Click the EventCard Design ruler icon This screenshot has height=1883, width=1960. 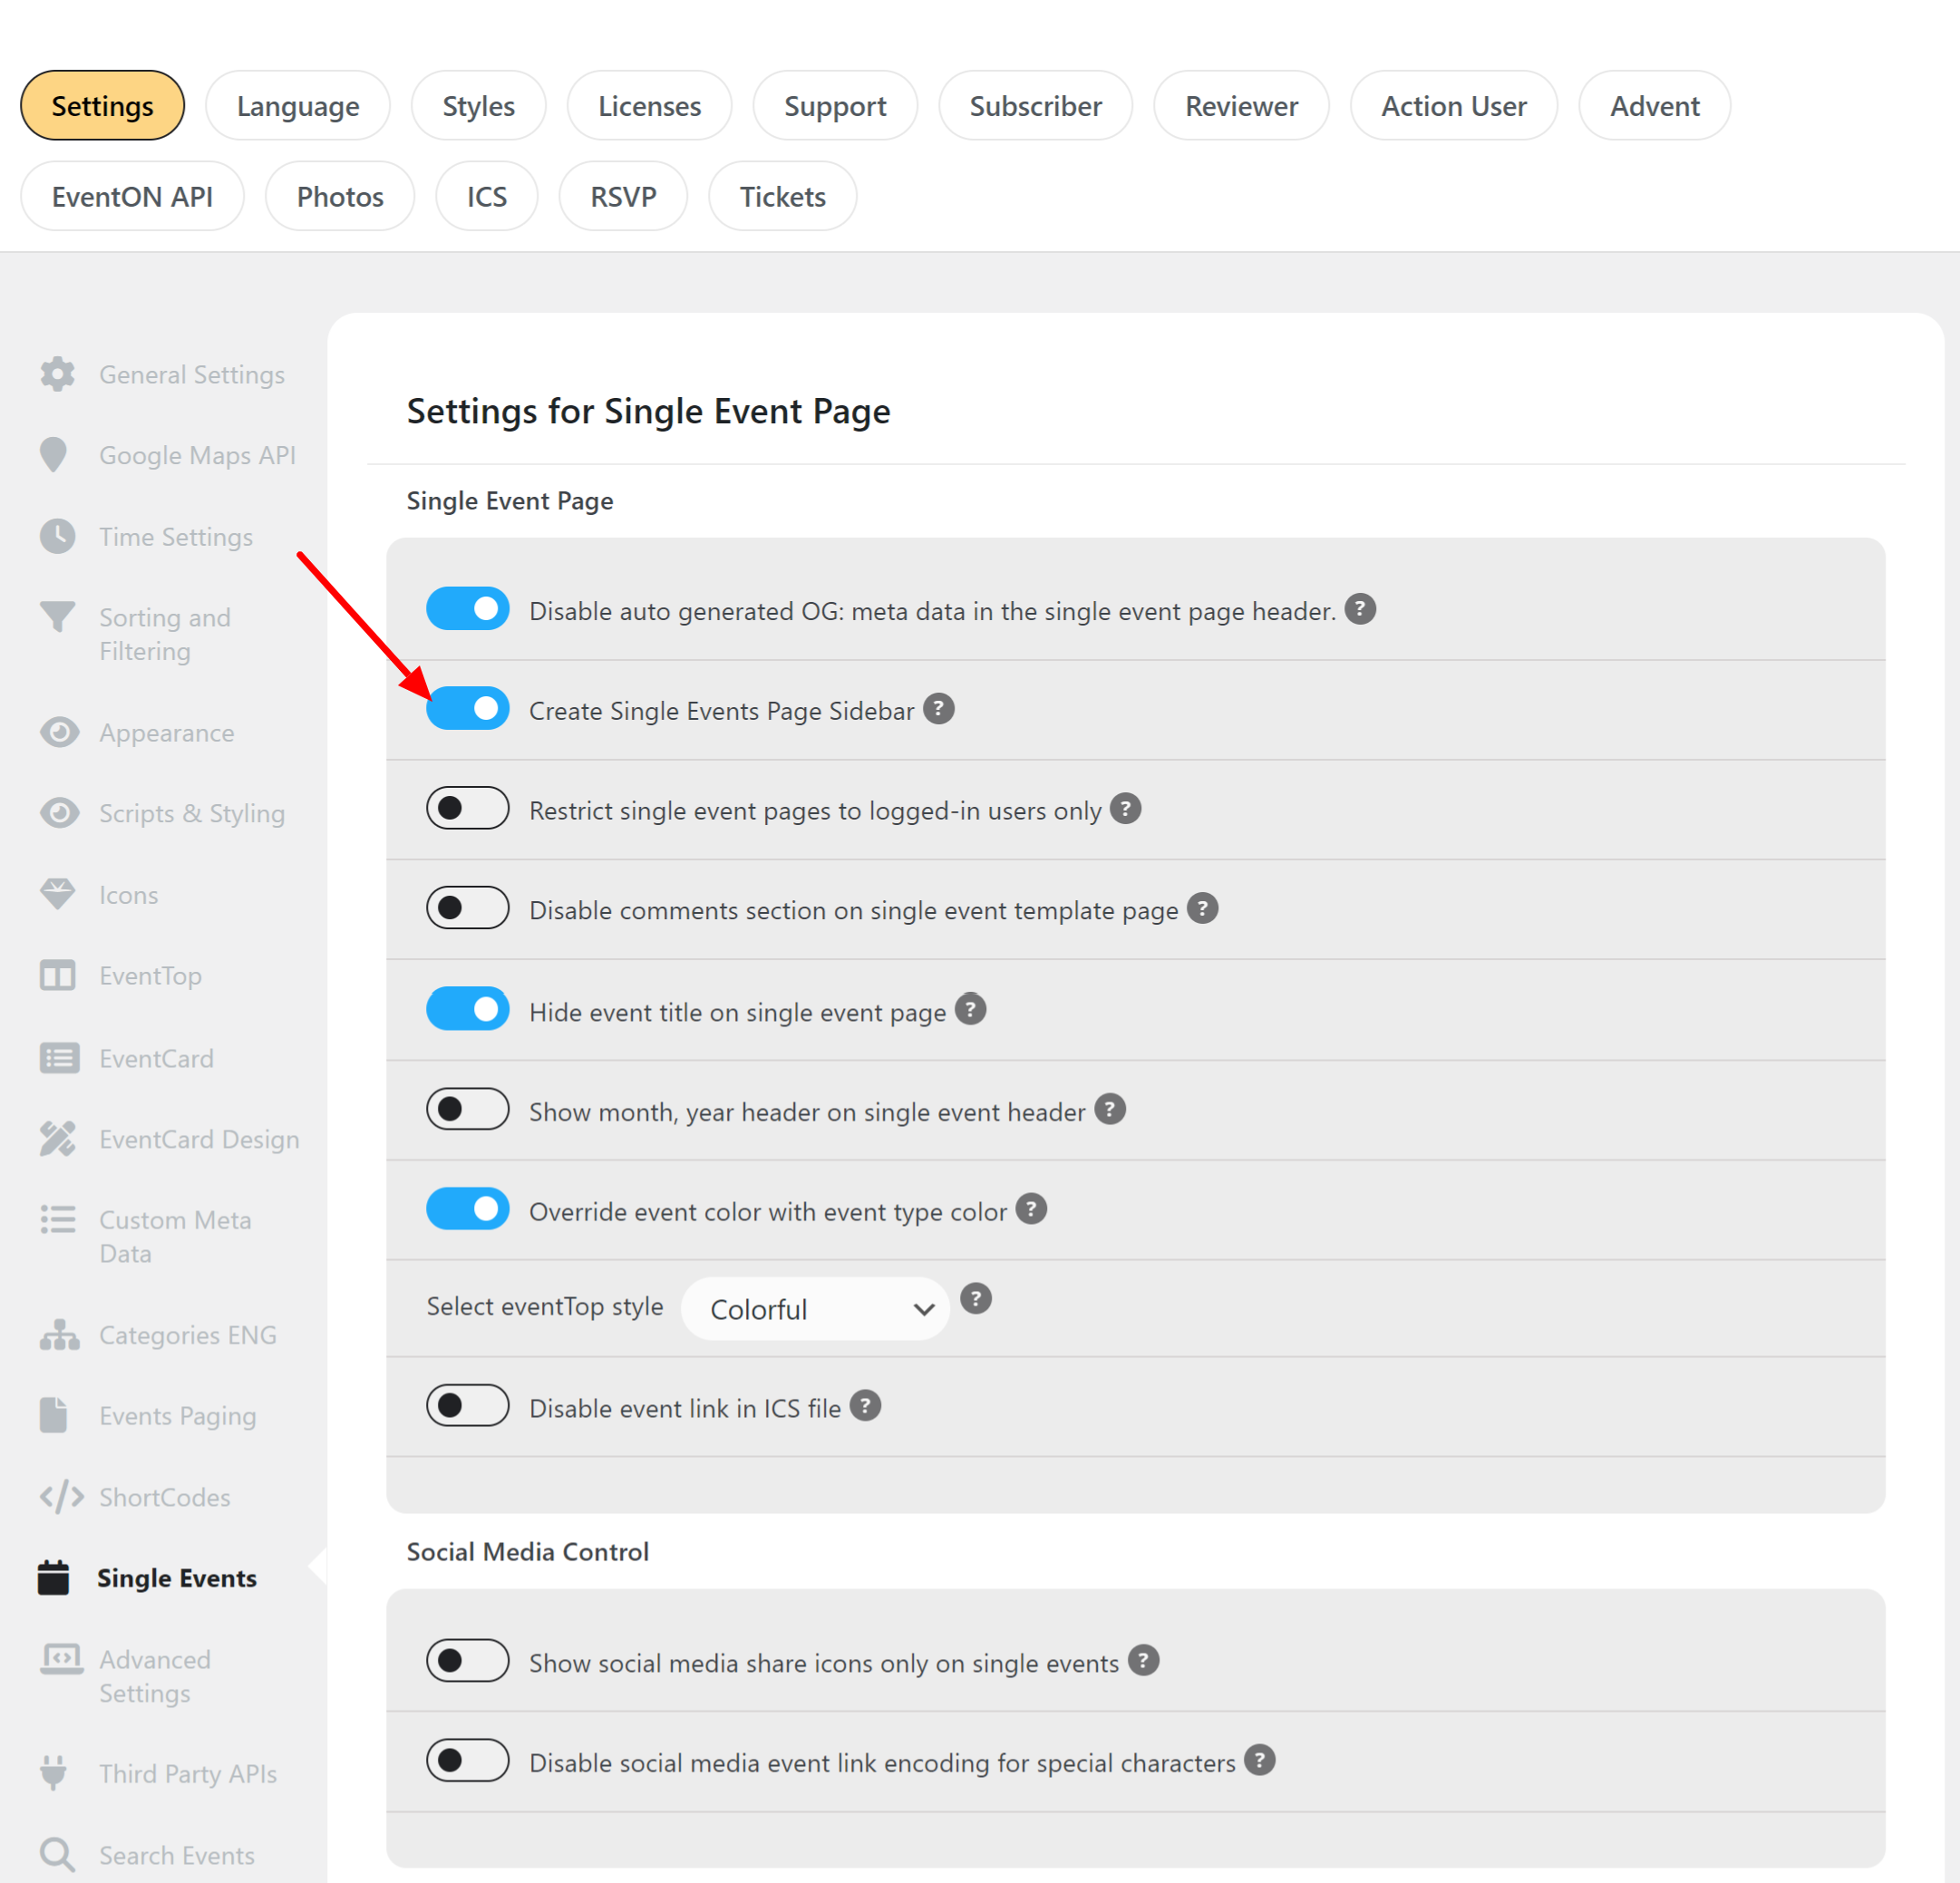[58, 1139]
